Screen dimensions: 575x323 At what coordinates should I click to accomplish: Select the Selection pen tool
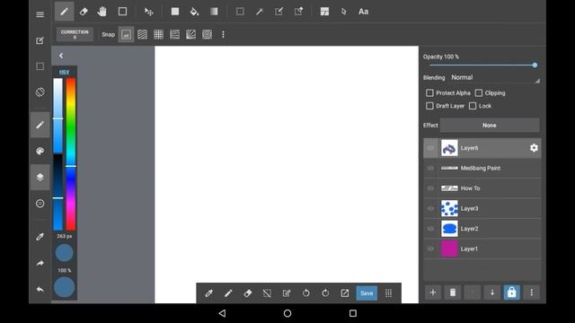pos(279,12)
